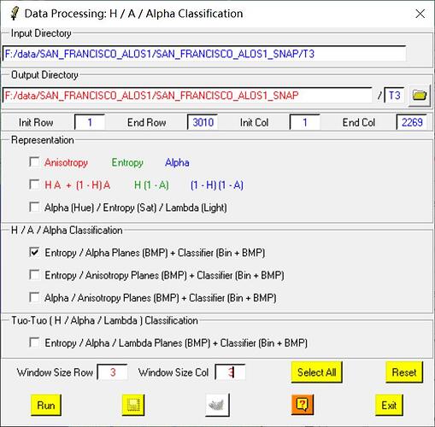Click the Run button
Screen dimensions: 435x427
(46, 405)
